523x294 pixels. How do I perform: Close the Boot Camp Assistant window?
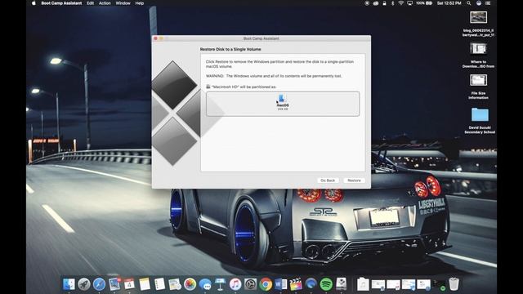155,38
